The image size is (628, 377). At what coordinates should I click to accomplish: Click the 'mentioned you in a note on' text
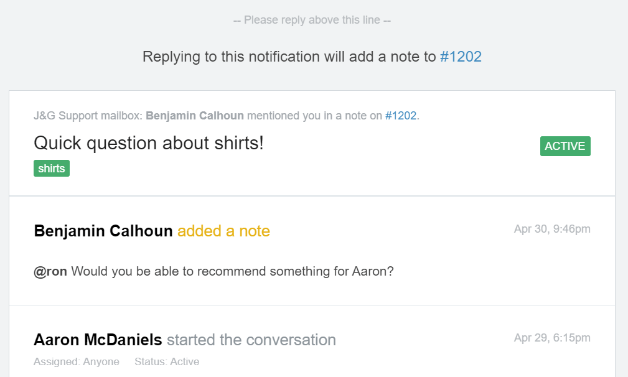(x=314, y=116)
